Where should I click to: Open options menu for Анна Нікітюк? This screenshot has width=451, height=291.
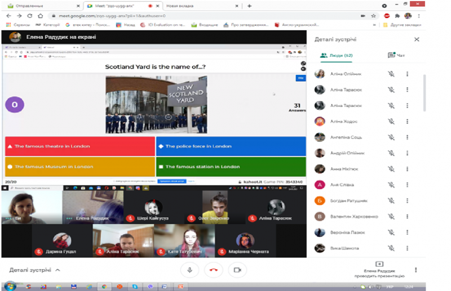(x=407, y=169)
